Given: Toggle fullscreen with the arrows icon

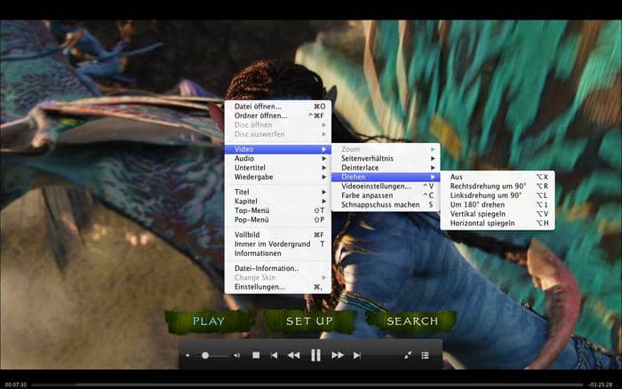Looking at the screenshot, I should tap(408, 355).
